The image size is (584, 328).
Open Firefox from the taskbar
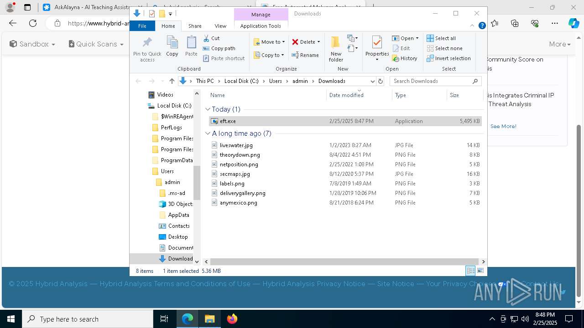[x=232, y=319]
